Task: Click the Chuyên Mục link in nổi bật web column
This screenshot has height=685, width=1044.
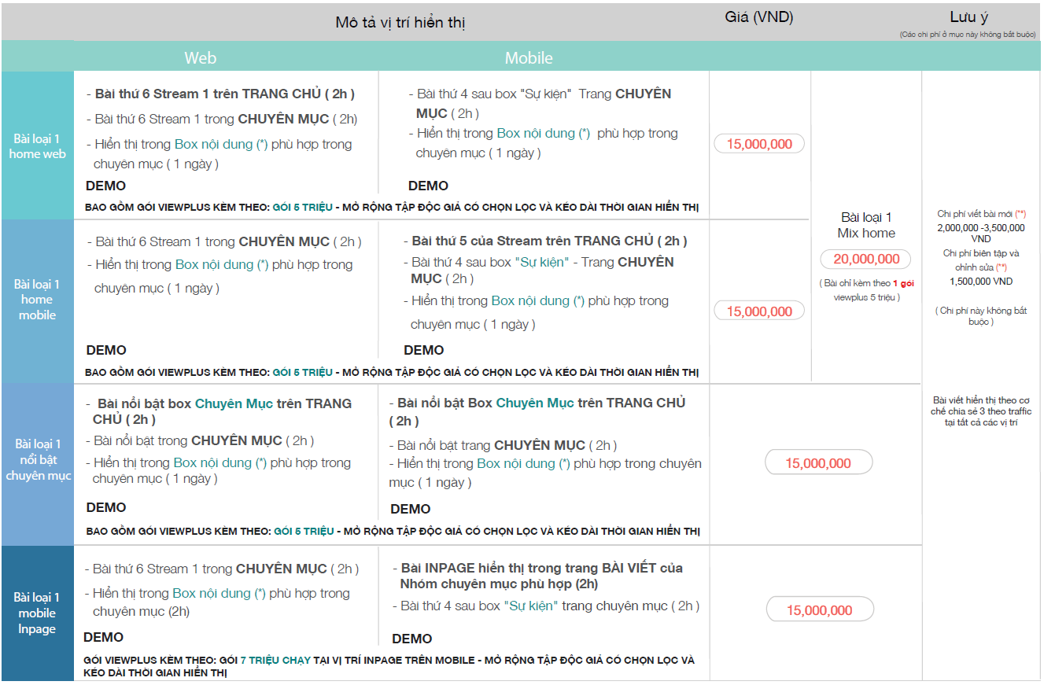Action: pos(234,403)
